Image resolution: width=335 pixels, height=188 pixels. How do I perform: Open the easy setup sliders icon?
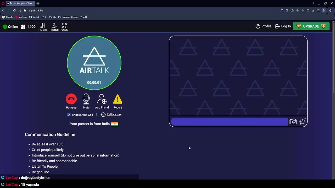click(319, 10)
